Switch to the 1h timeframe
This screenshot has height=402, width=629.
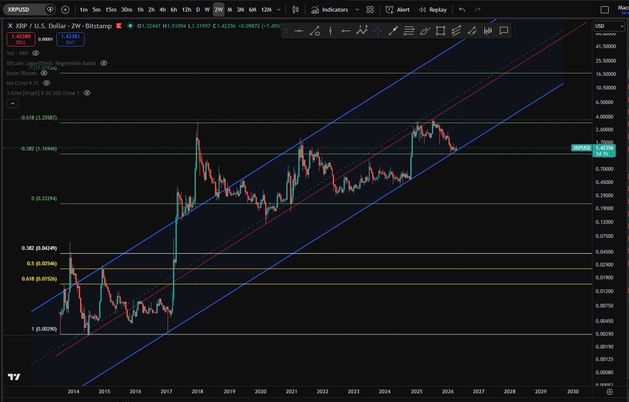click(140, 9)
